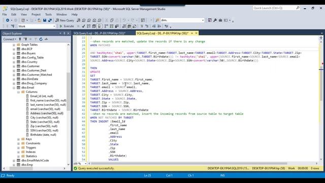Collapse the Columns folder node
The image size is (325, 183).
(x=18, y=92)
